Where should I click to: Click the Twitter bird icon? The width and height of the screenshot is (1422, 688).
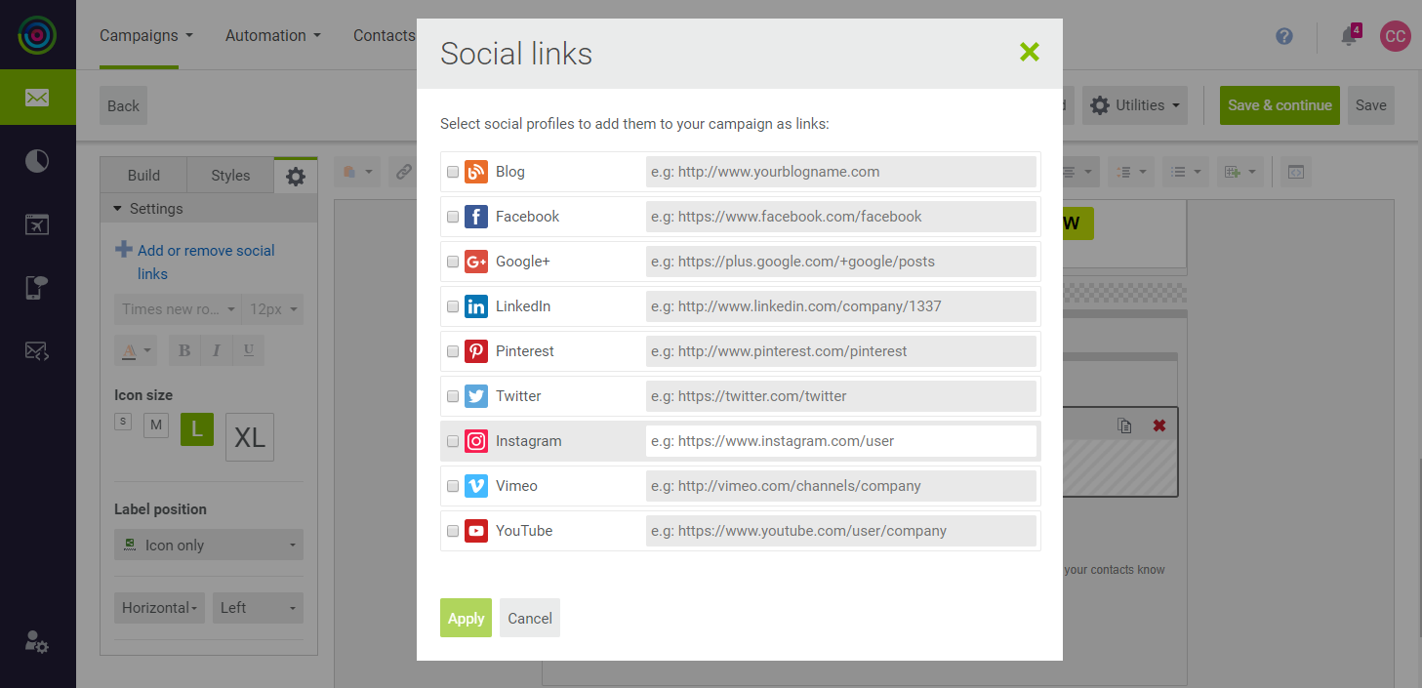tap(476, 396)
